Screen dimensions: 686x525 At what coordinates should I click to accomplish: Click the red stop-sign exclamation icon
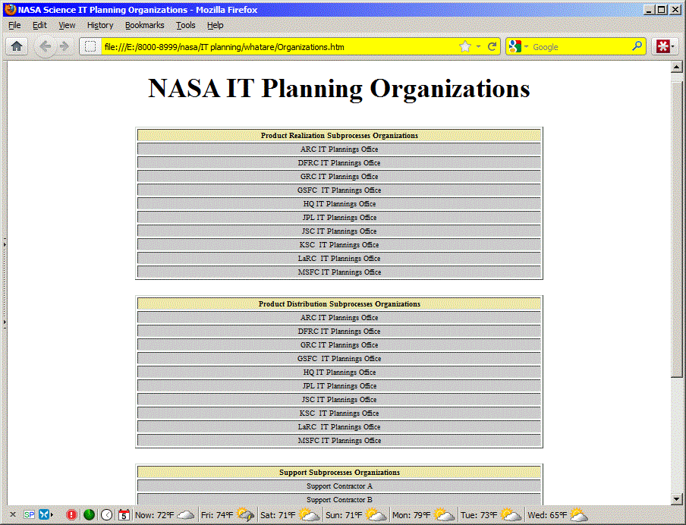coord(71,515)
